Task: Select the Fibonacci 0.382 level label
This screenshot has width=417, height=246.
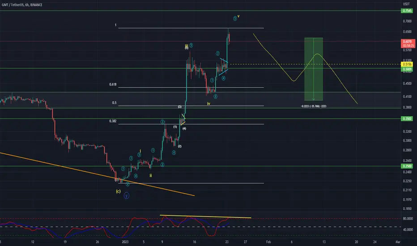Action: tap(113, 121)
